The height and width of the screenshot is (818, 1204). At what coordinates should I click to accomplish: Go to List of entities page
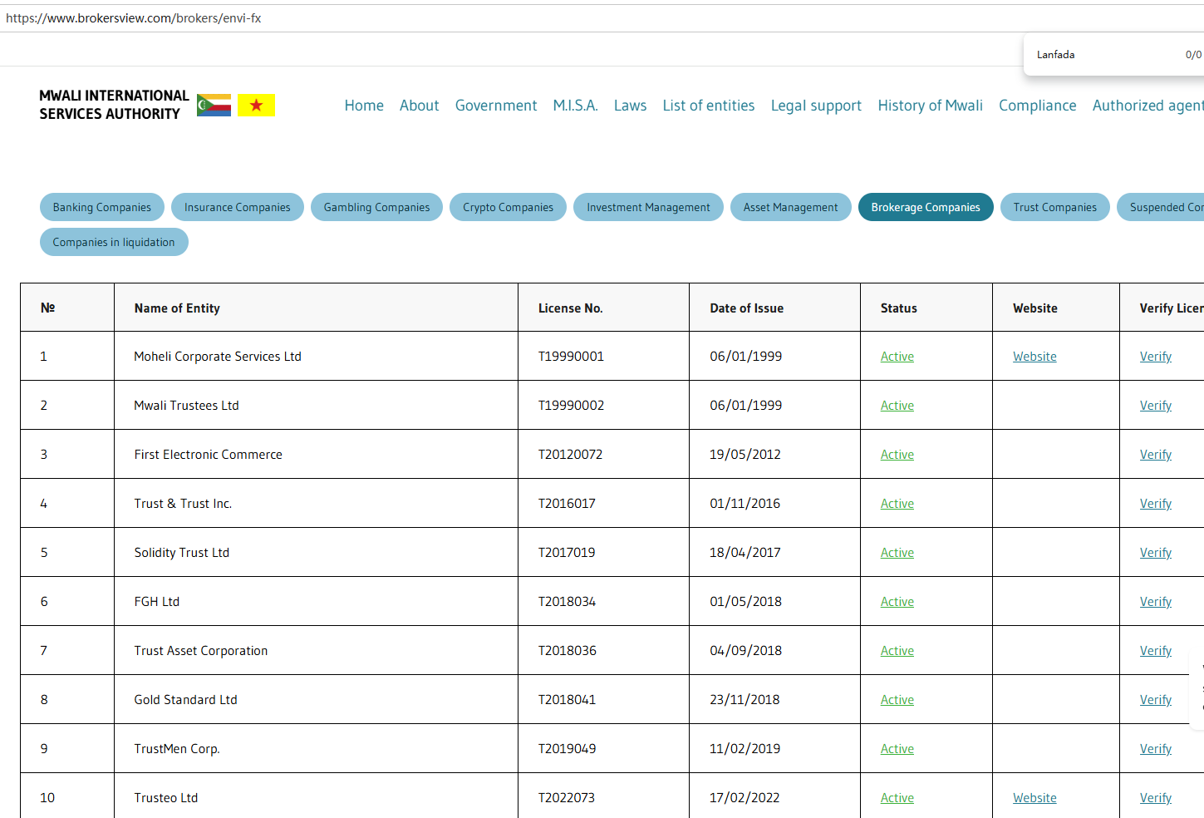click(708, 106)
